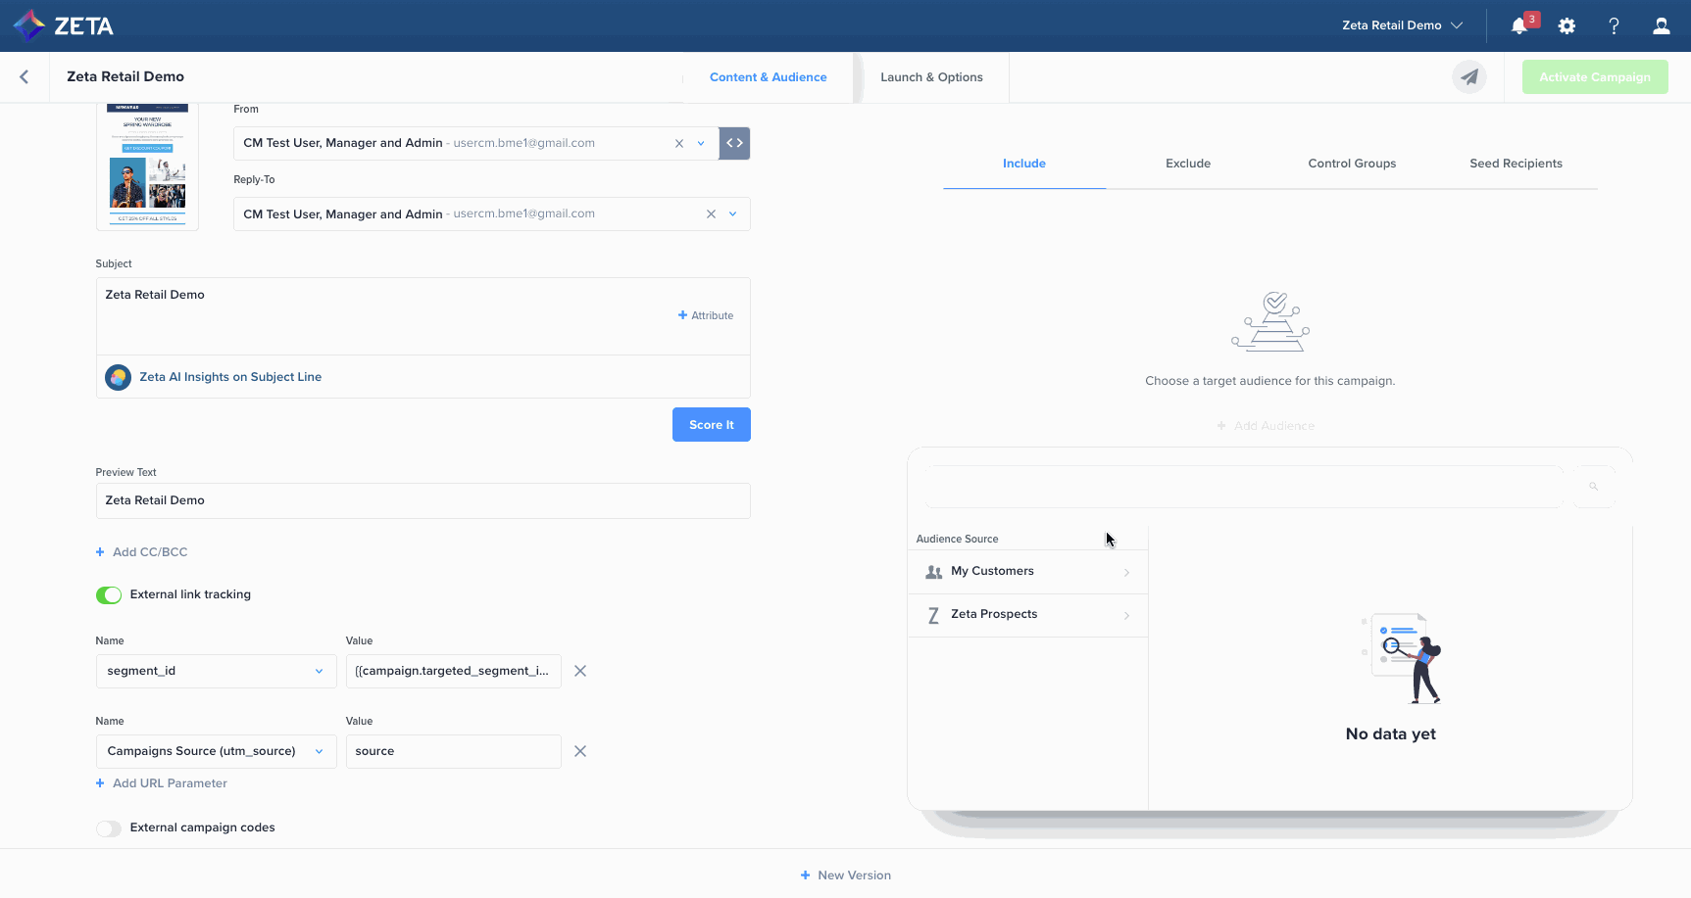Go back with the left arrow
The height and width of the screenshot is (898, 1691).
[x=25, y=76]
